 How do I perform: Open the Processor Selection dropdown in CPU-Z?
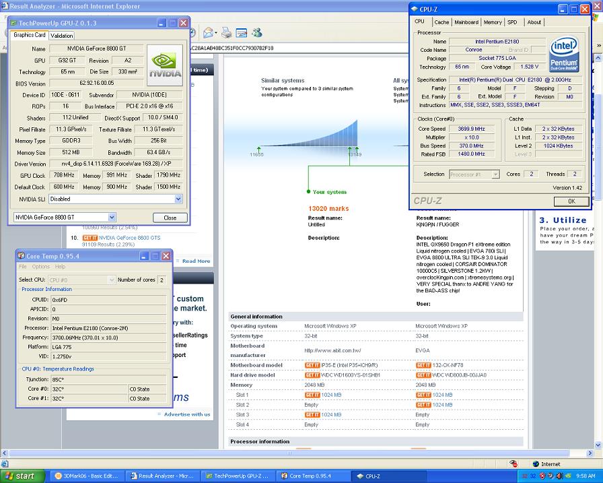(496, 174)
